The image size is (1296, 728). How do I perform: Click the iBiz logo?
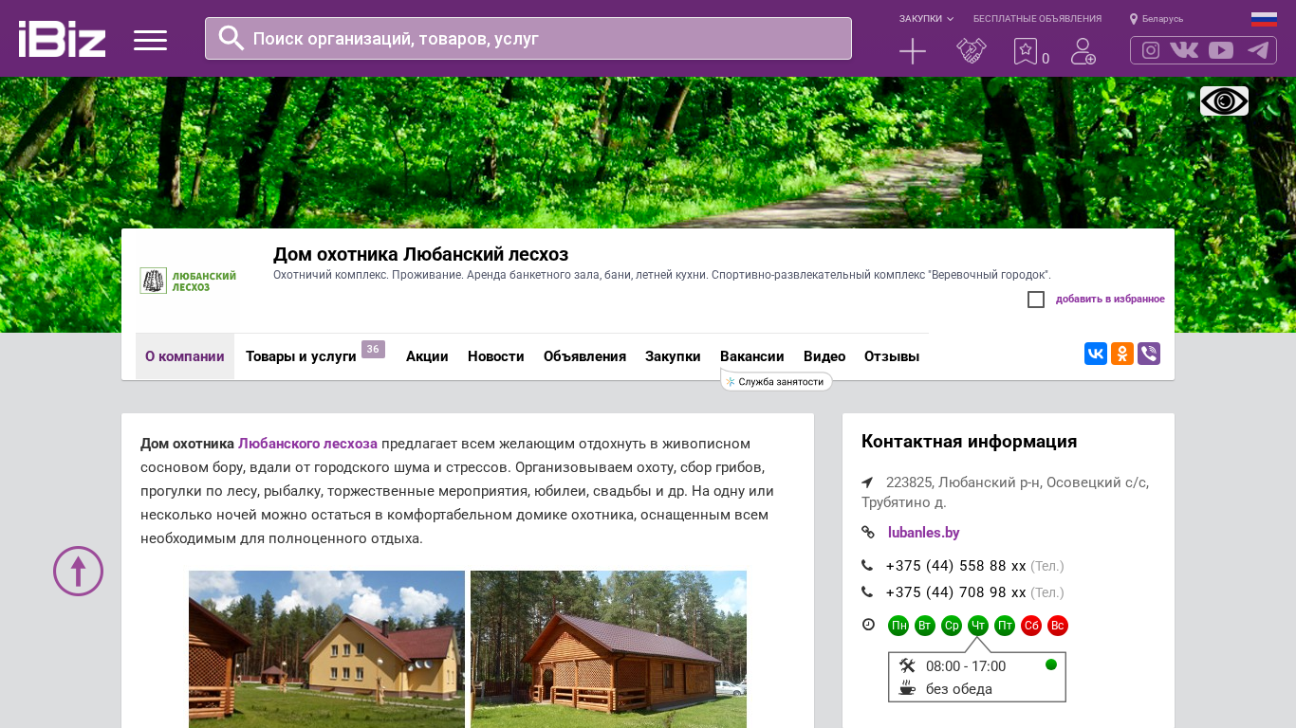click(62, 39)
